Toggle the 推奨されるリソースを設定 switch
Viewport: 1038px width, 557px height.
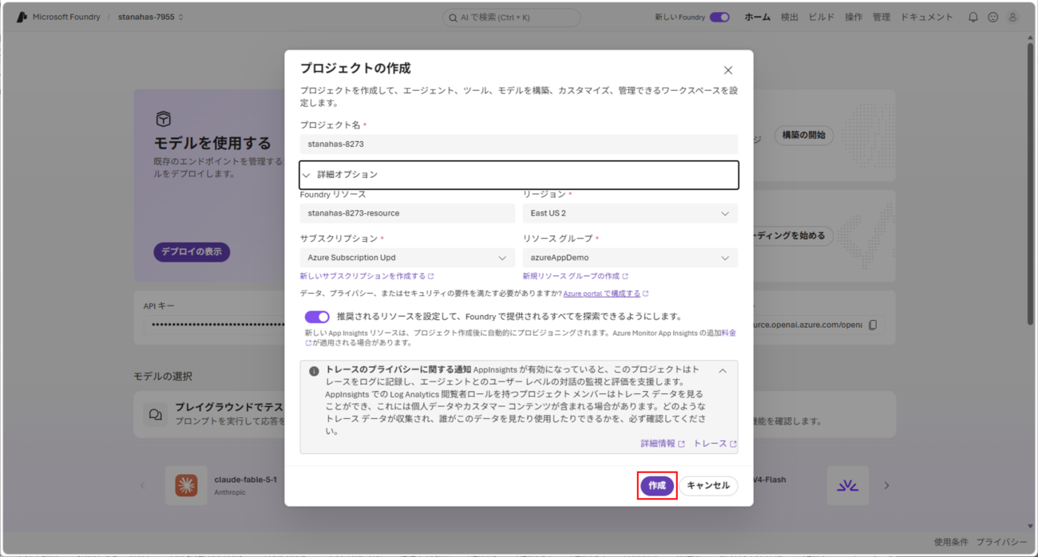[x=317, y=317]
